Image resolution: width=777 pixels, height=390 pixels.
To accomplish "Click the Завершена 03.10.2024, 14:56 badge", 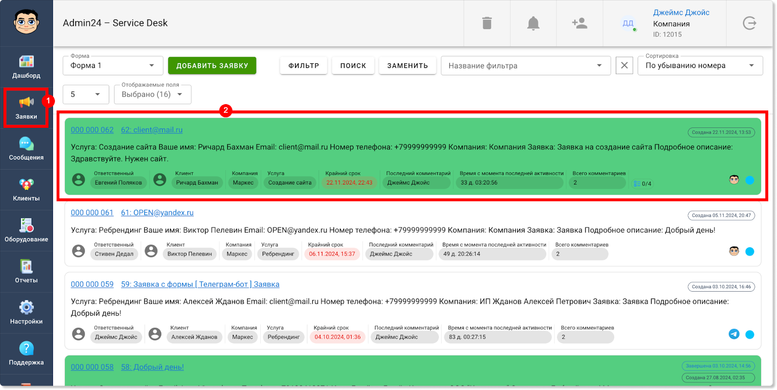I will [718, 366].
